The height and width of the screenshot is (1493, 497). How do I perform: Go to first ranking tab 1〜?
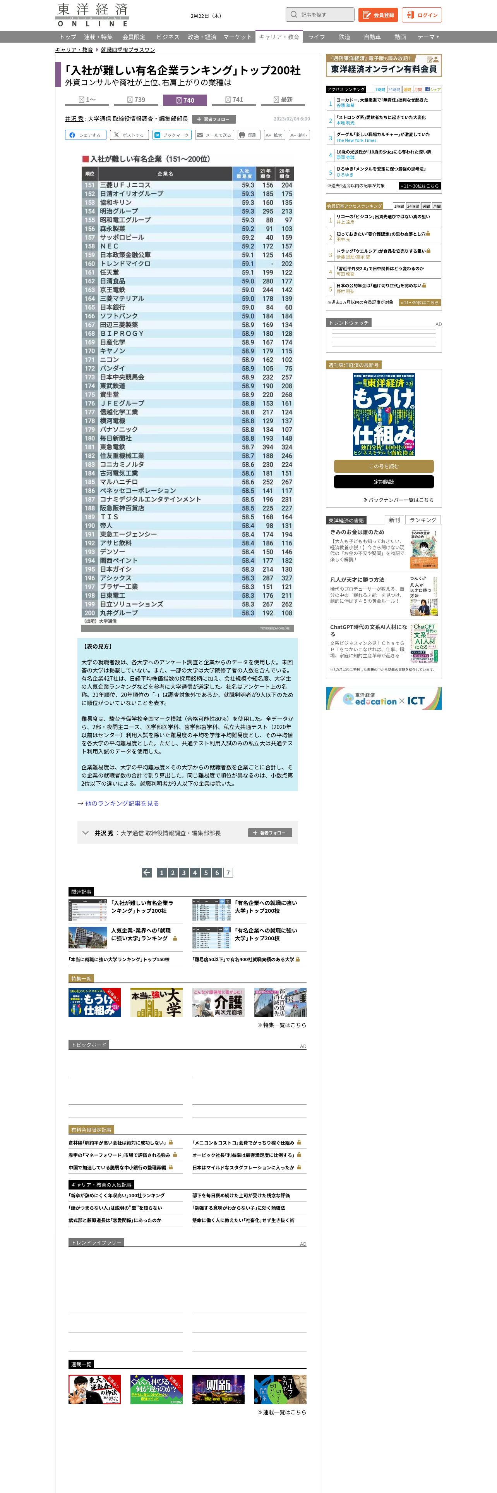pos(87,100)
